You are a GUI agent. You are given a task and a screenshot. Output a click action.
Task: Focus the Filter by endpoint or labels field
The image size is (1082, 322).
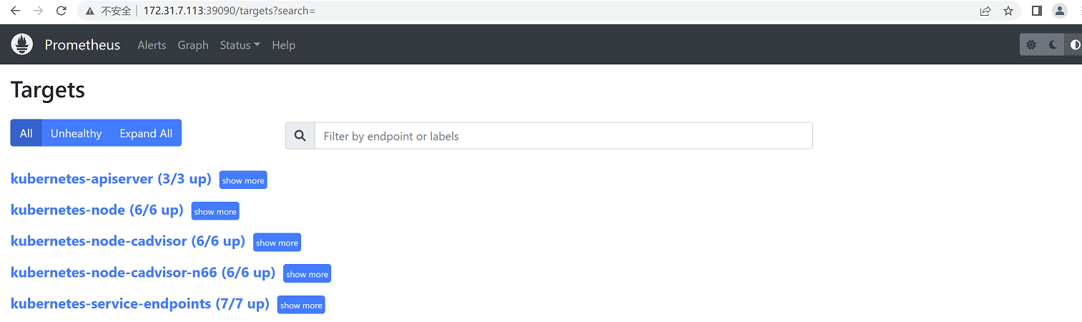click(x=564, y=136)
